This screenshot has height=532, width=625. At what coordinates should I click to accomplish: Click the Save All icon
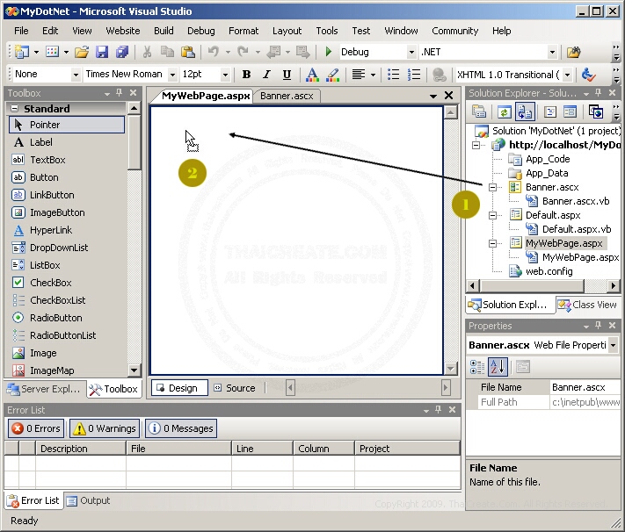click(x=121, y=52)
